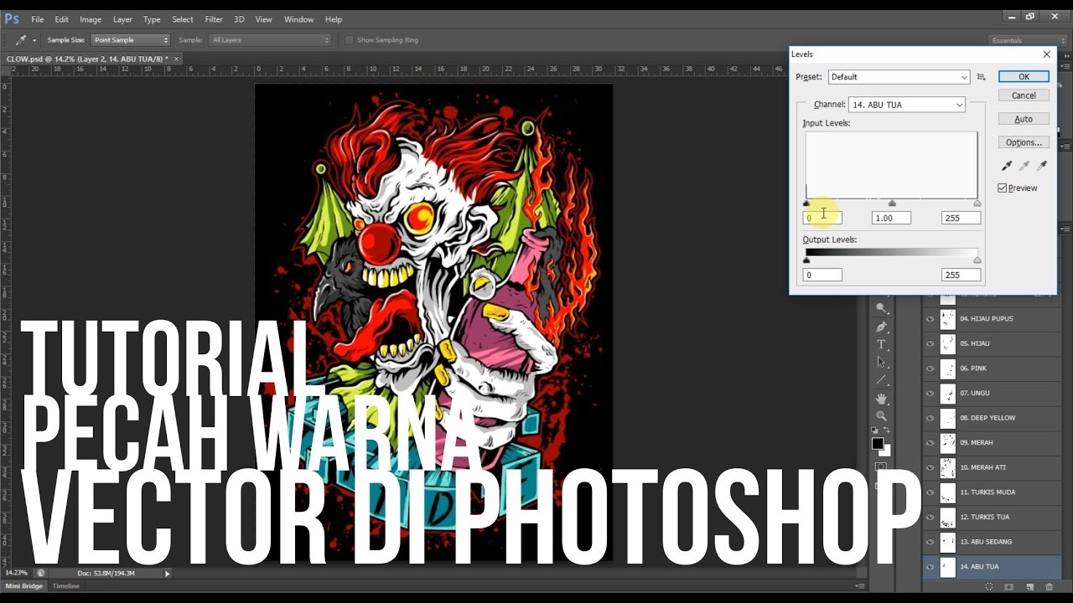Select the Dodge tool above the Pen

[x=881, y=308]
